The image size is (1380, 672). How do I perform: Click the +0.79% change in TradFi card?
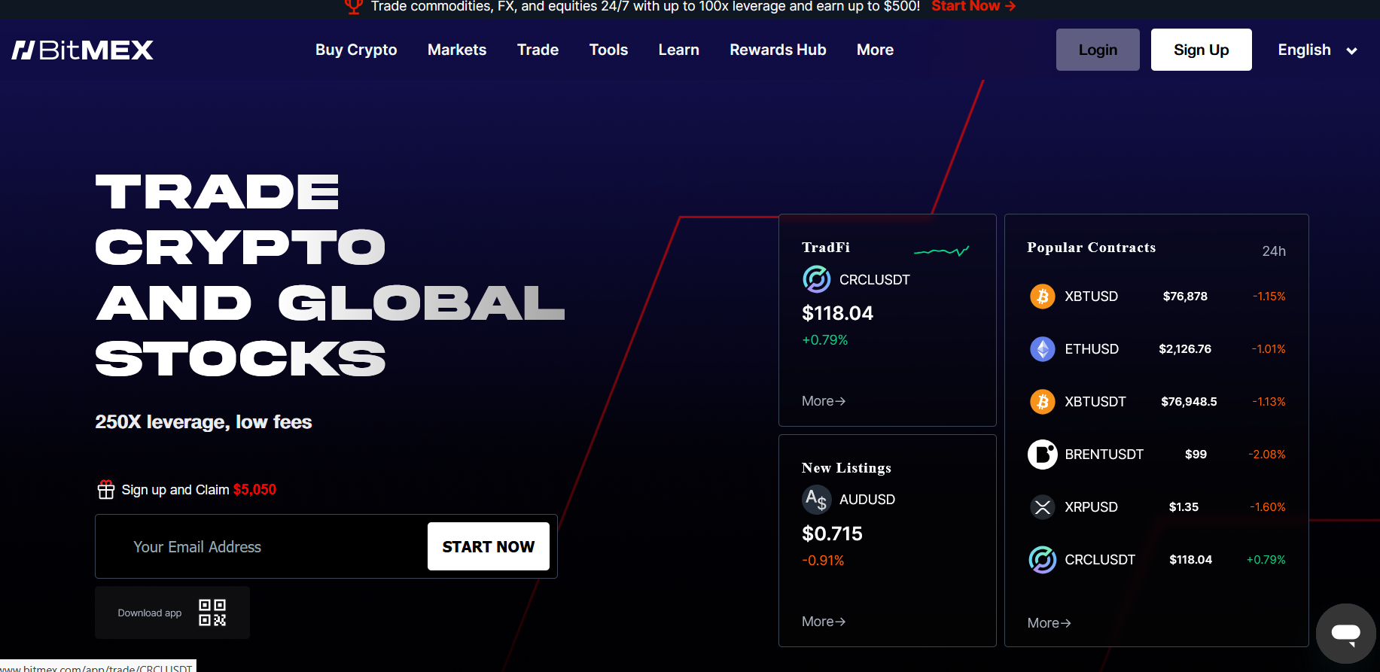(x=825, y=340)
